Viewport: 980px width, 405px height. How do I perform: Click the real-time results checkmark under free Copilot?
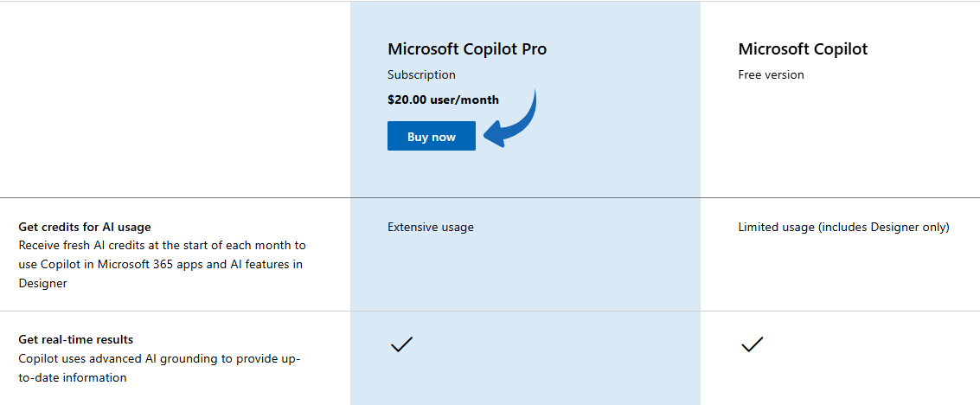tap(752, 344)
